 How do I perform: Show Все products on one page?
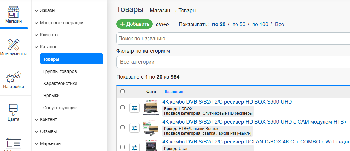coord(279,24)
